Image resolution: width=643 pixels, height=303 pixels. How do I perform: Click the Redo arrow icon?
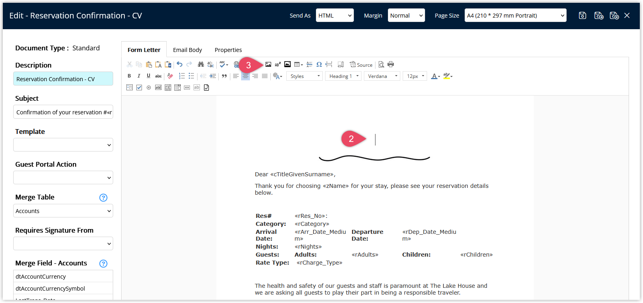coord(189,64)
